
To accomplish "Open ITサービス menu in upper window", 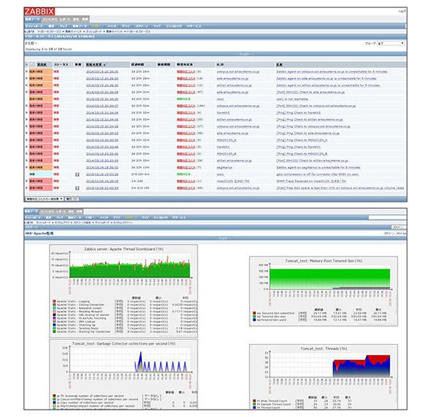I will pyautogui.click(x=194, y=26).
